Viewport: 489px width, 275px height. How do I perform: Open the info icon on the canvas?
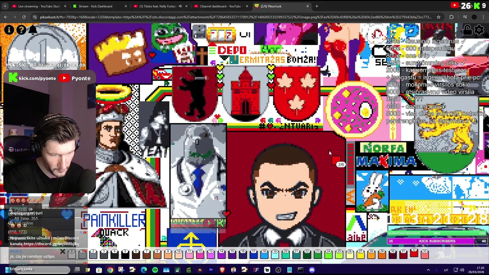(9, 30)
